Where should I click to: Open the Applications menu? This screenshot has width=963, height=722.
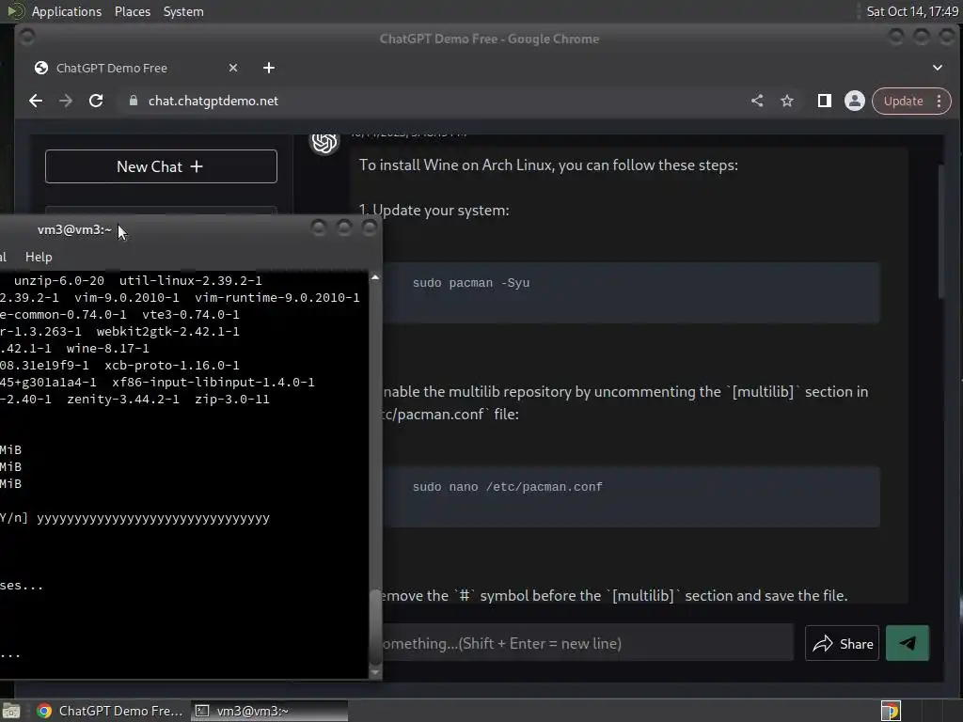tap(67, 11)
